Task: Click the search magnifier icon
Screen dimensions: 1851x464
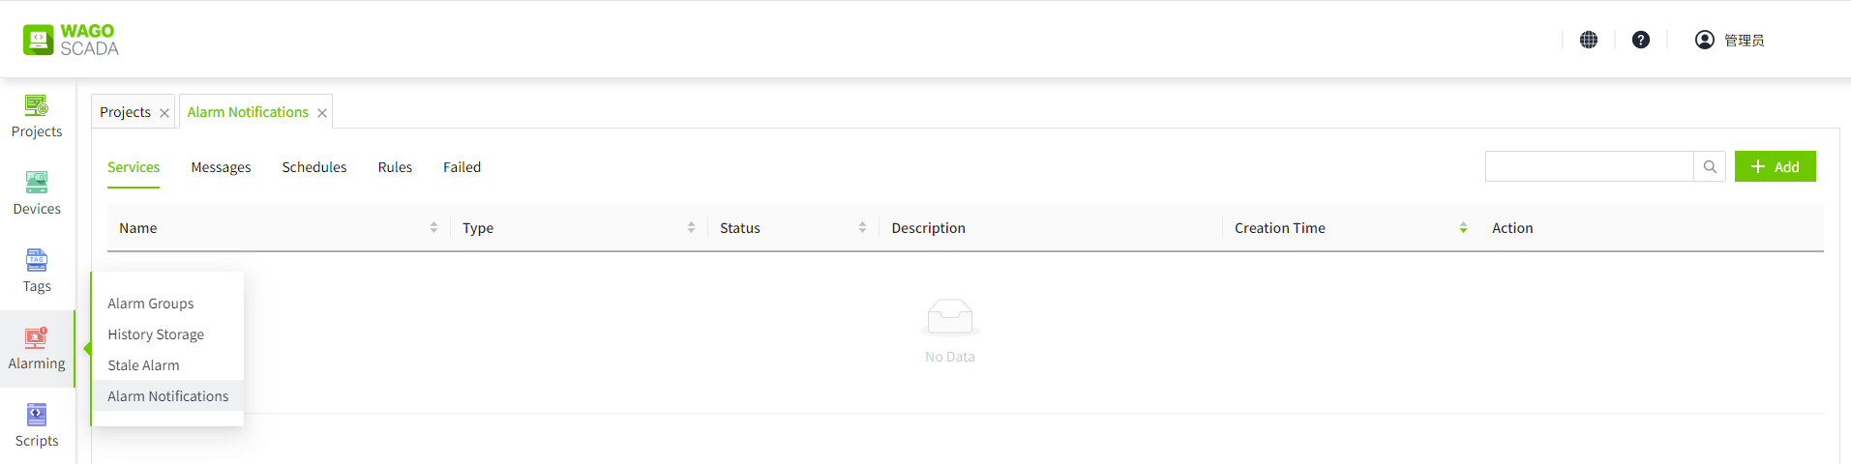Action: (x=1710, y=166)
